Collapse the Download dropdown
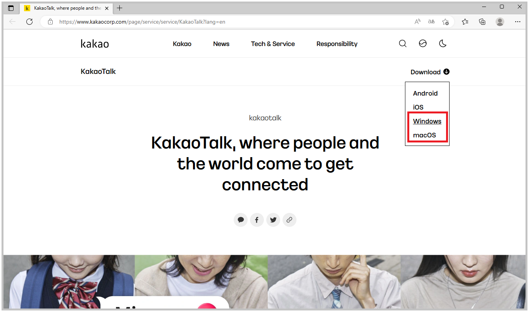This screenshot has width=529, height=312. [x=430, y=72]
